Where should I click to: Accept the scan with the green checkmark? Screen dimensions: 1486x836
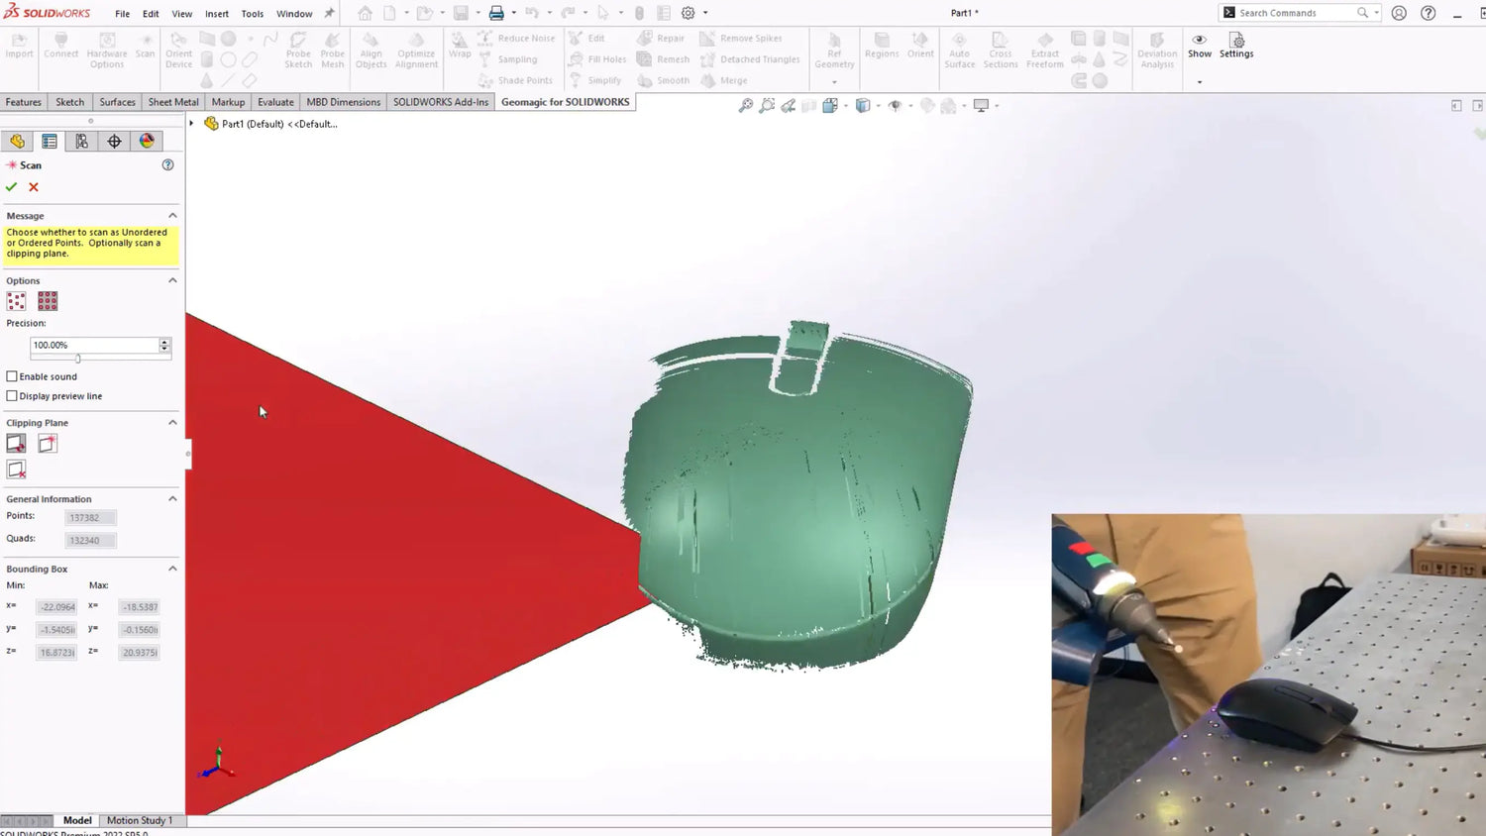click(12, 187)
